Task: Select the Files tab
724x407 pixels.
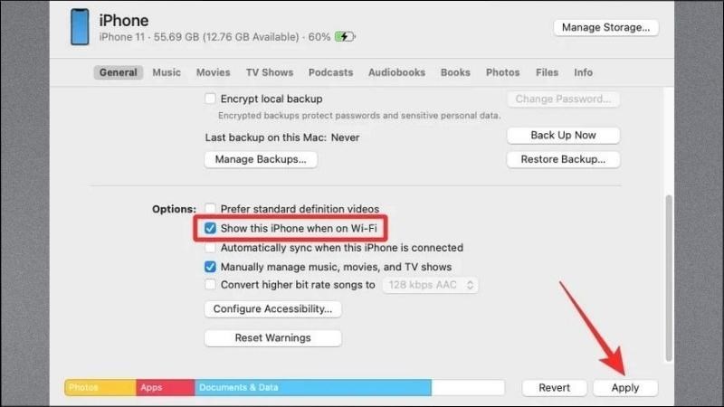Action: [548, 72]
